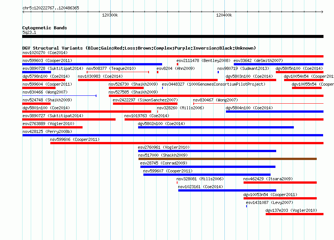Click the red bar under nsv599606 (Cooper2011)
Screen dimensions: 334x240
coord(187,143)
